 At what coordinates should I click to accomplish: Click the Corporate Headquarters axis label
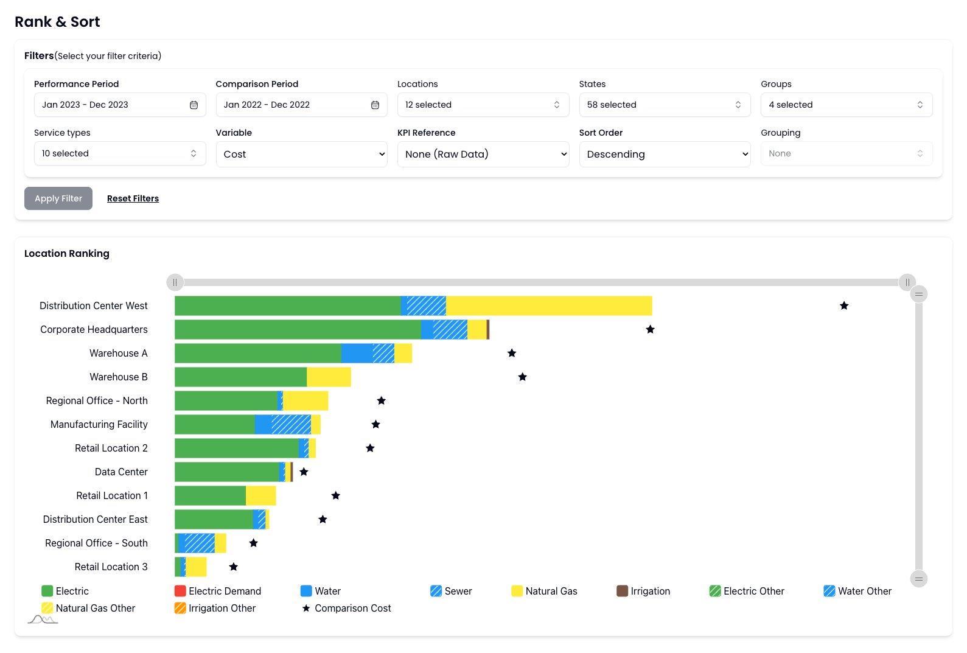pos(94,329)
